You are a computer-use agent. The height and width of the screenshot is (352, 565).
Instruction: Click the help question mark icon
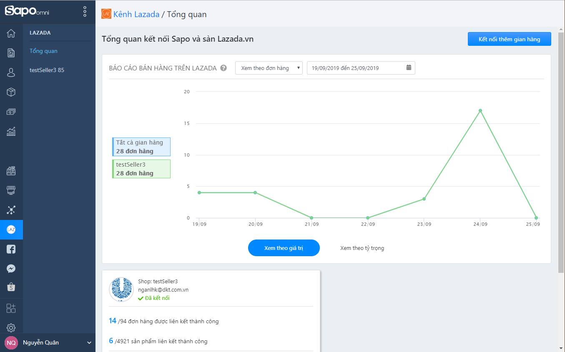[x=223, y=68]
